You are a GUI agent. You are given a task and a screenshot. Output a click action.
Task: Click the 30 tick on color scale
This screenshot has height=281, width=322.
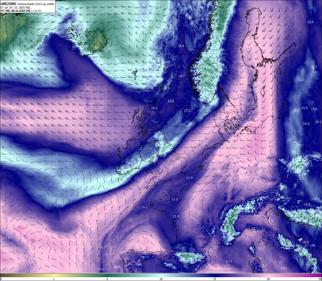[268, 279]
